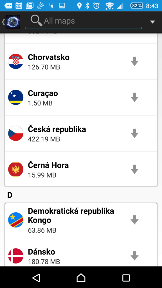Screen dimensions: 162x288
Task: Tap the Earth globe app icon
Action: pos(13,22)
